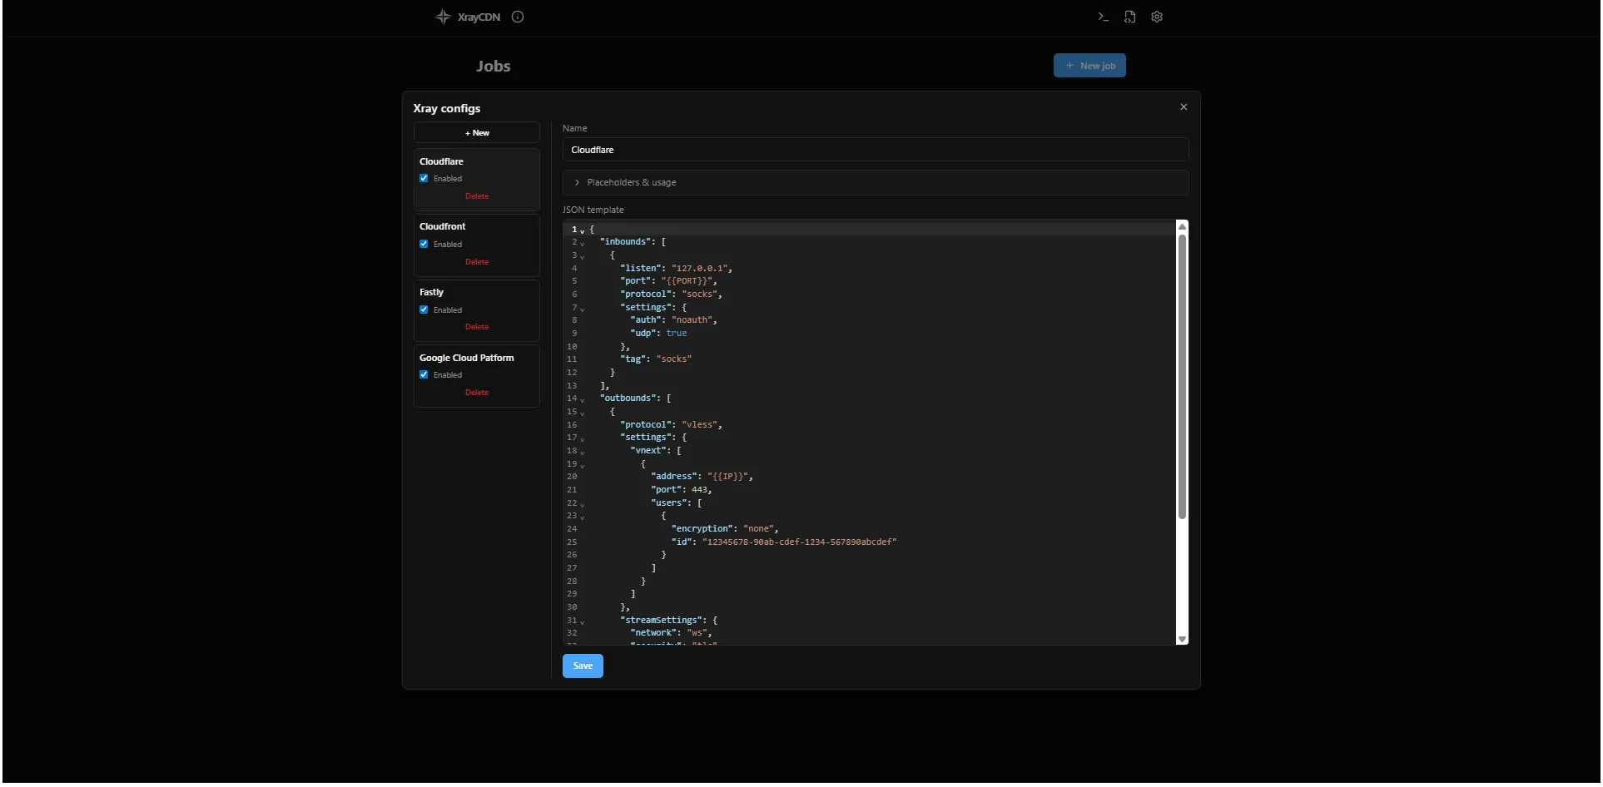1603x787 pixels.
Task: Collapse the vnext fold on line 18
Action: (582, 453)
